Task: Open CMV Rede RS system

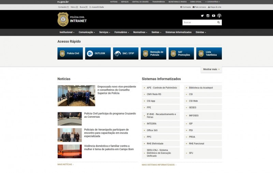Action: pos(161,94)
